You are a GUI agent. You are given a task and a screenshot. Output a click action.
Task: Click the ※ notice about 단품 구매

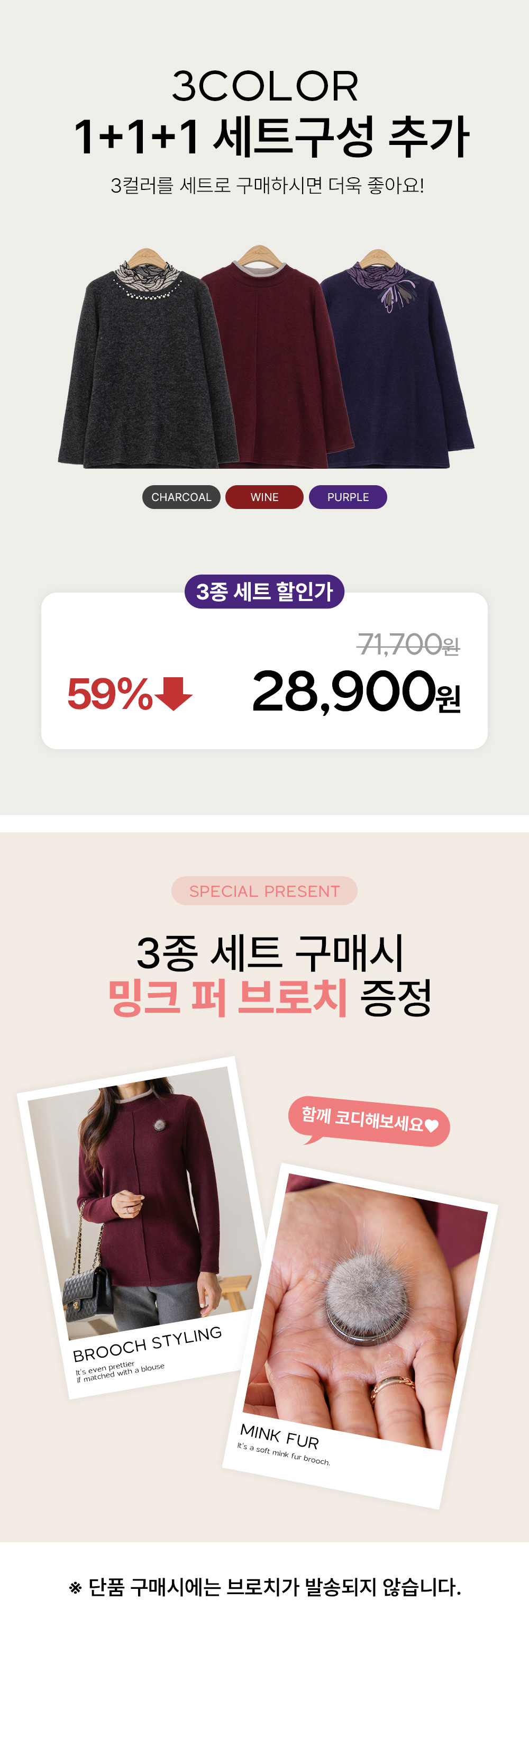tap(265, 1587)
